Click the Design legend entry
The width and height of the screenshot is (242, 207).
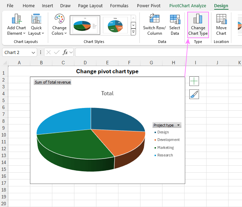point(161,132)
